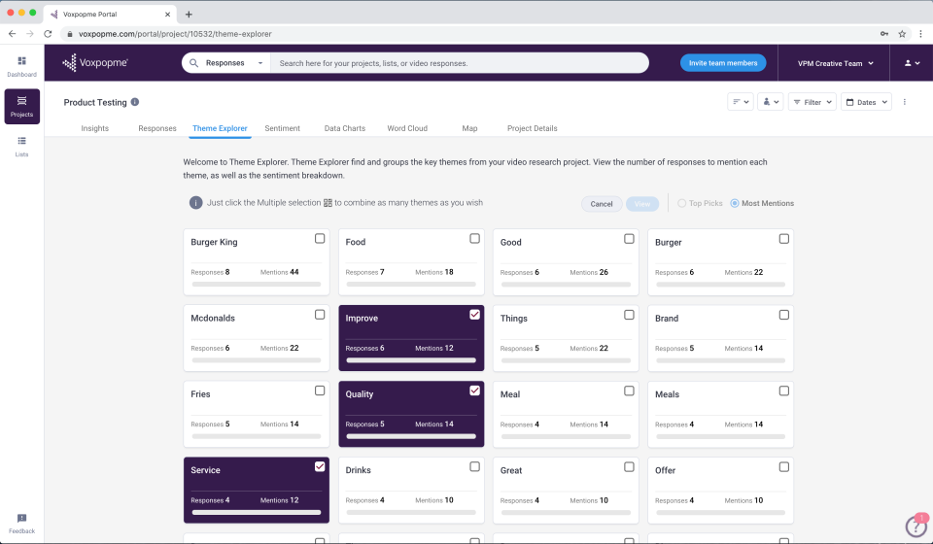
Task: Open the Dates dropdown
Action: coord(866,102)
